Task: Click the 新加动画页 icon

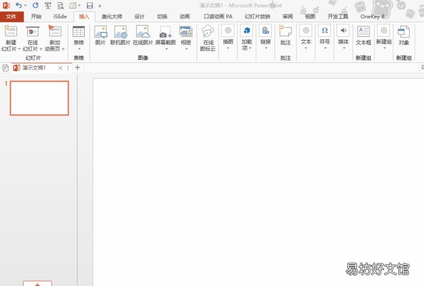Action: click(55, 31)
